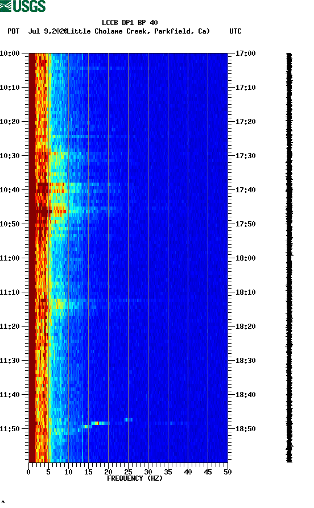This screenshot has height=508, width=314.
Task: Click the 18:10 UTC time label
Action: click(x=245, y=292)
